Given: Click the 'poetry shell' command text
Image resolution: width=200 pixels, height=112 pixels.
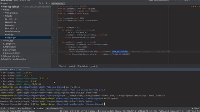Looking at the screenshot, I should pyautogui.click(x=73, y=87).
